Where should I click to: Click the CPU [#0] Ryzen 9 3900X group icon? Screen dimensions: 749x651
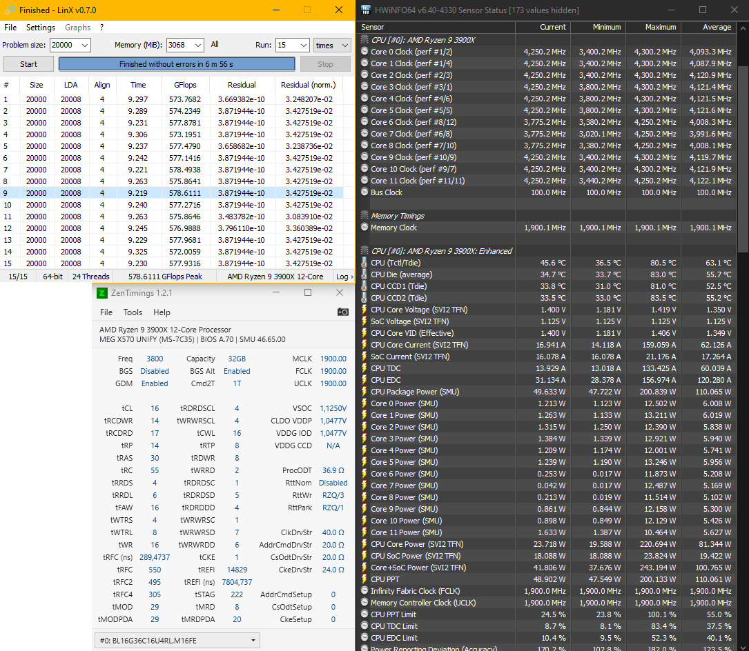click(x=364, y=40)
